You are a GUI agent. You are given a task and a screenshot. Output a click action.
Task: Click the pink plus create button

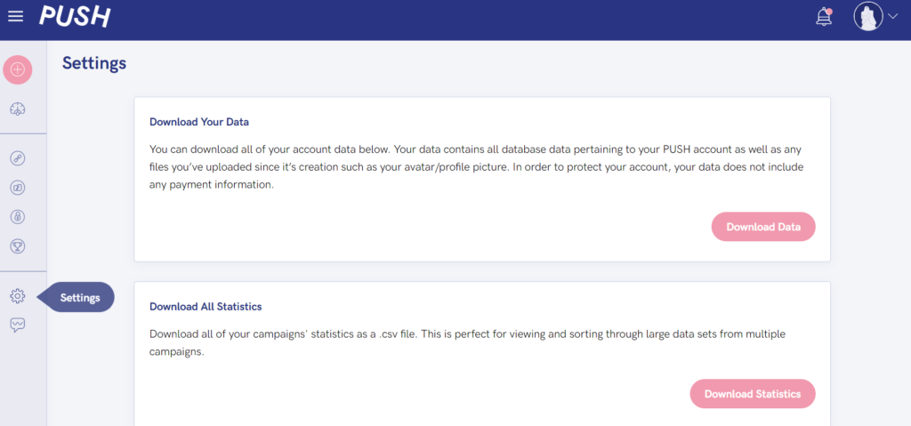tap(18, 69)
